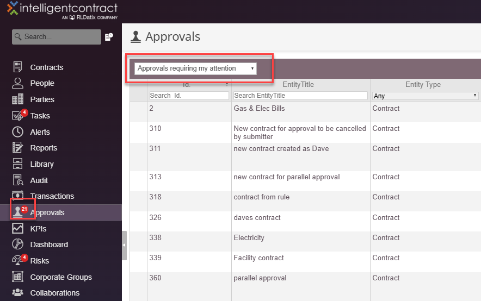Open the Audit menu item
Image resolution: width=481 pixels, height=301 pixels.
[x=39, y=180]
